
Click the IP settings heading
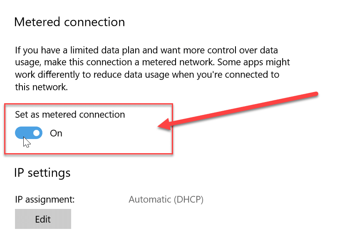(x=42, y=172)
